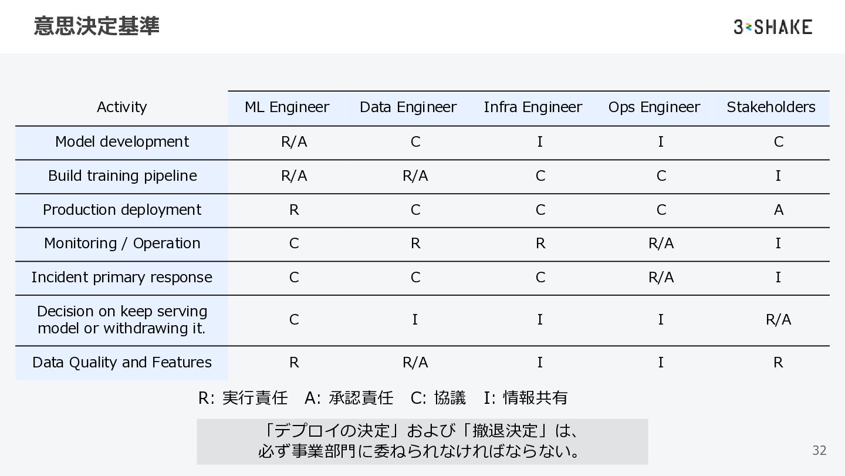
Task: Click the Incident primary response row label
Action: [x=121, y=278]
